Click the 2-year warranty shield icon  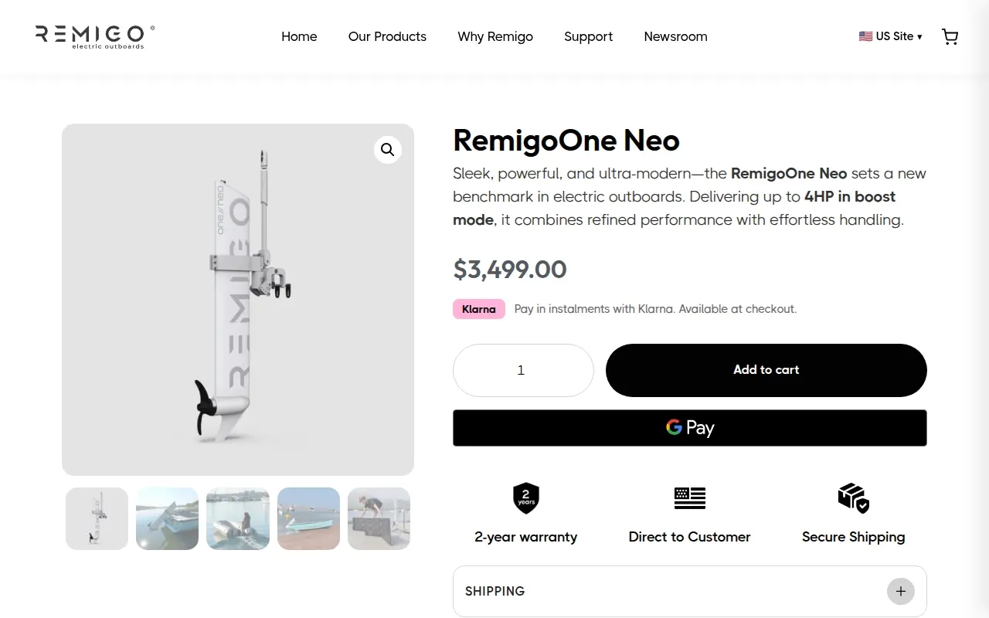click(x=526, y=498)
